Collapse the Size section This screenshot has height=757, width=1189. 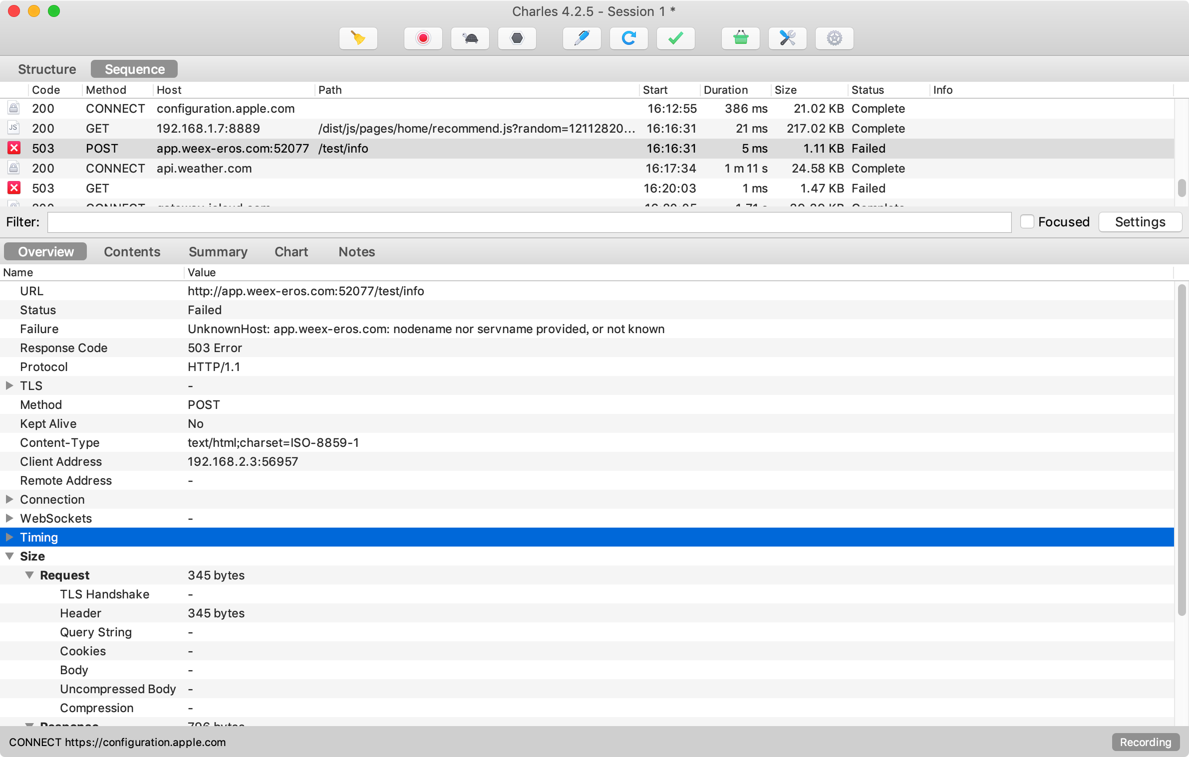(9, 556)
